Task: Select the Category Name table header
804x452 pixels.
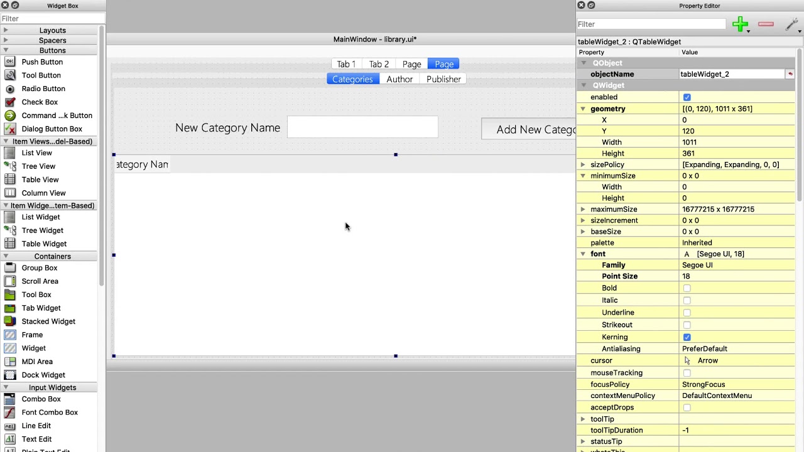Action: coord(142,164)
